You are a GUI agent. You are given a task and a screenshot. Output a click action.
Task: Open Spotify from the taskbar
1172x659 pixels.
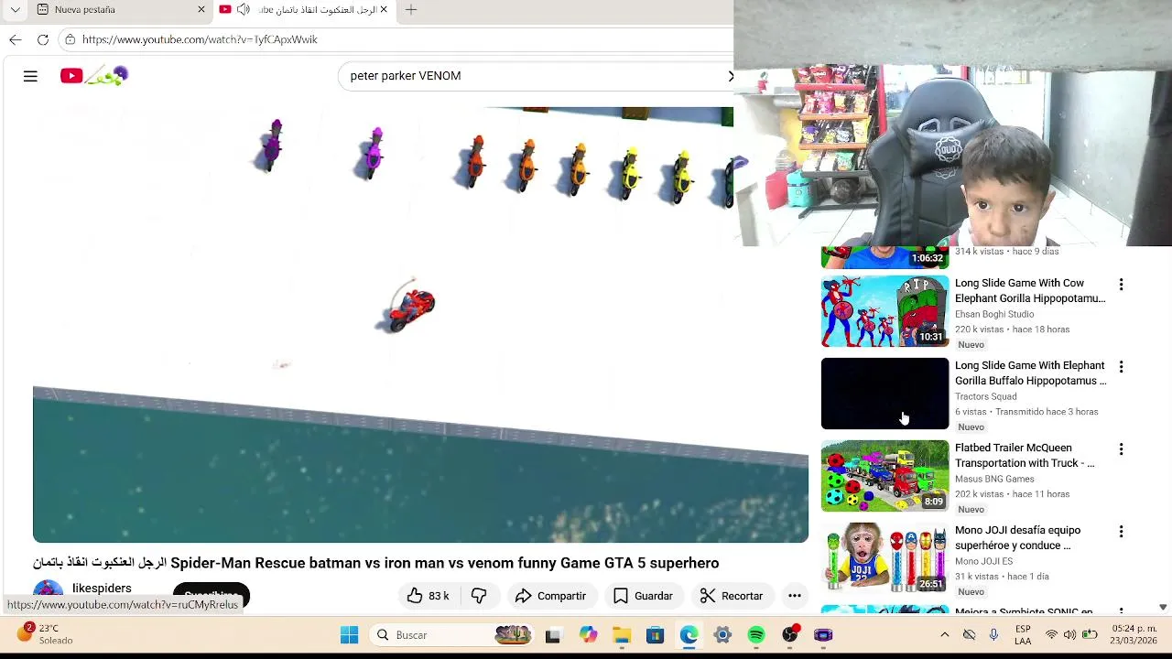click(x=756, y=635)
